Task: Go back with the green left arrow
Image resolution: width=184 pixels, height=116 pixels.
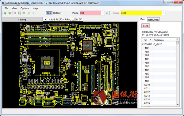Action: point(29,13)
